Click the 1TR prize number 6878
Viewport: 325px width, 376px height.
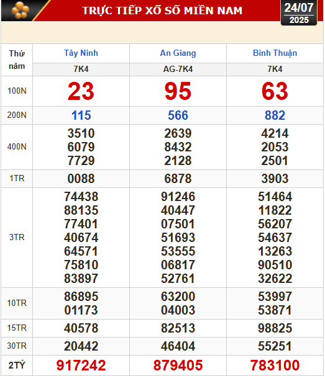178,179
